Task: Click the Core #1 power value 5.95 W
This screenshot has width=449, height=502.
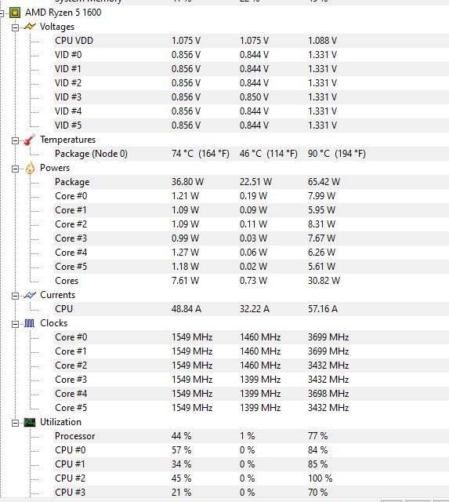Action: (x=322, y=210)
